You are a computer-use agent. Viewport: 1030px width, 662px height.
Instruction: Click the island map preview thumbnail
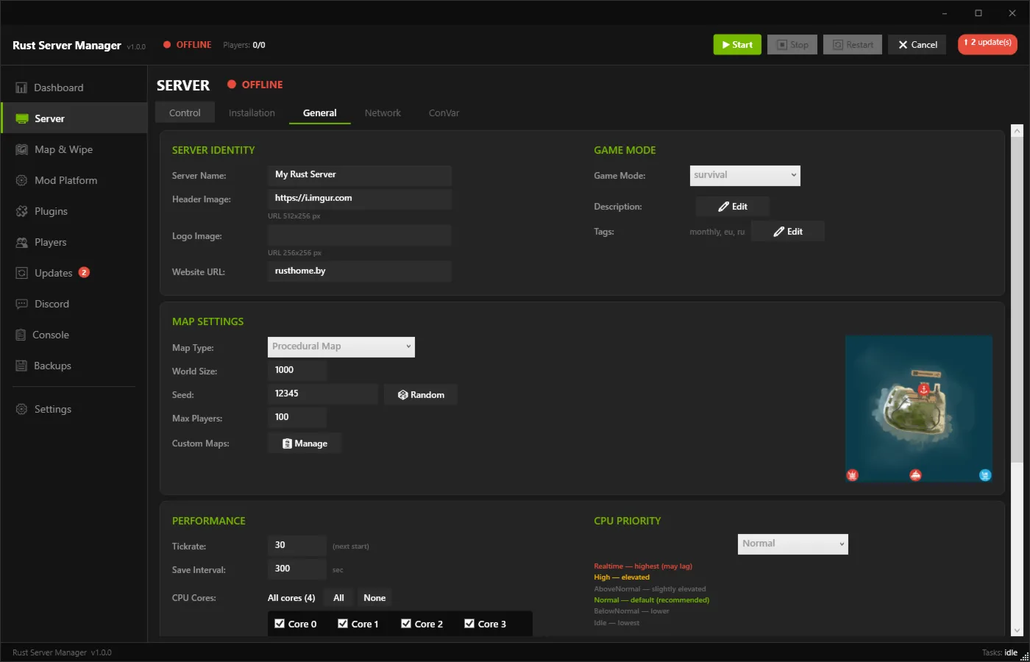919,409
